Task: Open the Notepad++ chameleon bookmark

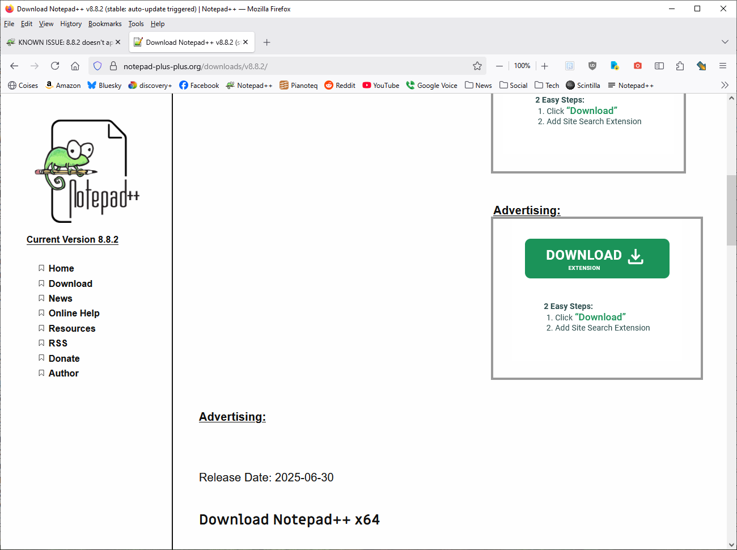Action: pos(249,85)
